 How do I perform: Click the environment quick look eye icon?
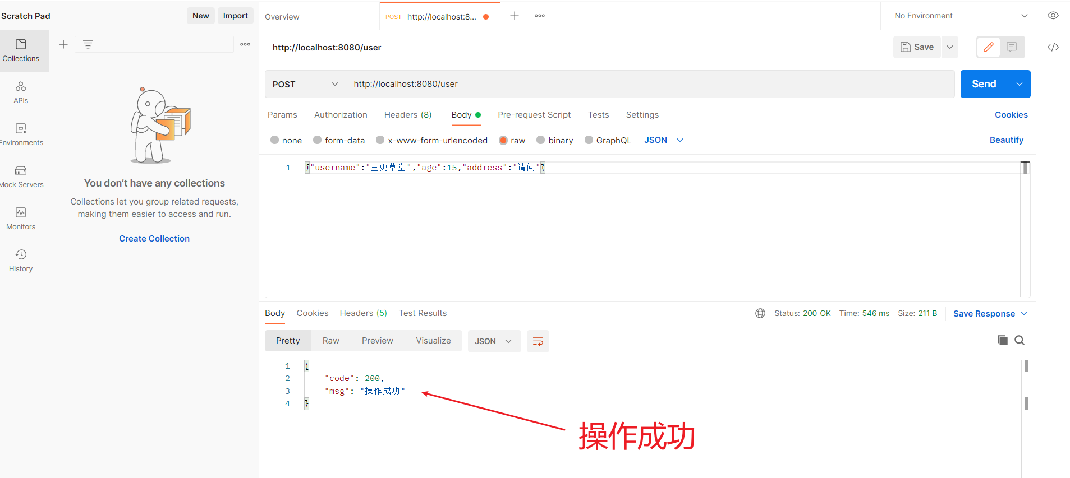[1053, 16]
